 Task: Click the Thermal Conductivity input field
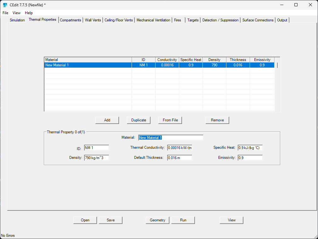click(x=179, y=148)
